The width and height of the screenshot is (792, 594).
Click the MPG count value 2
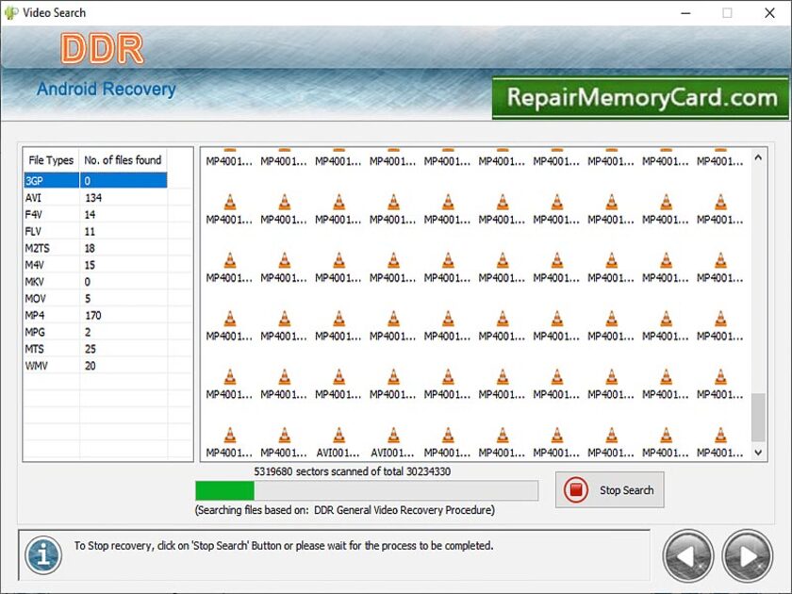click(x=88, y=332)
